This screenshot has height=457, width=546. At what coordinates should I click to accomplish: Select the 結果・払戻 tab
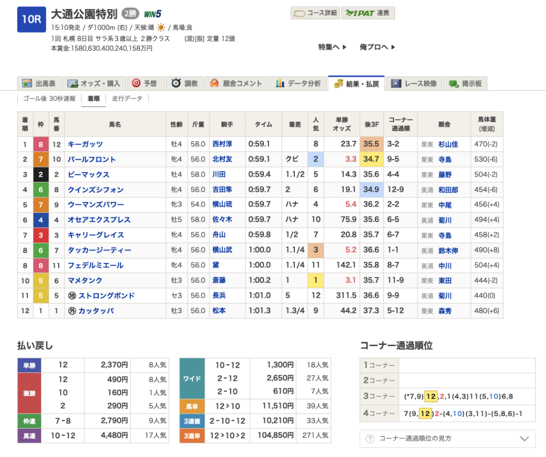356,83
